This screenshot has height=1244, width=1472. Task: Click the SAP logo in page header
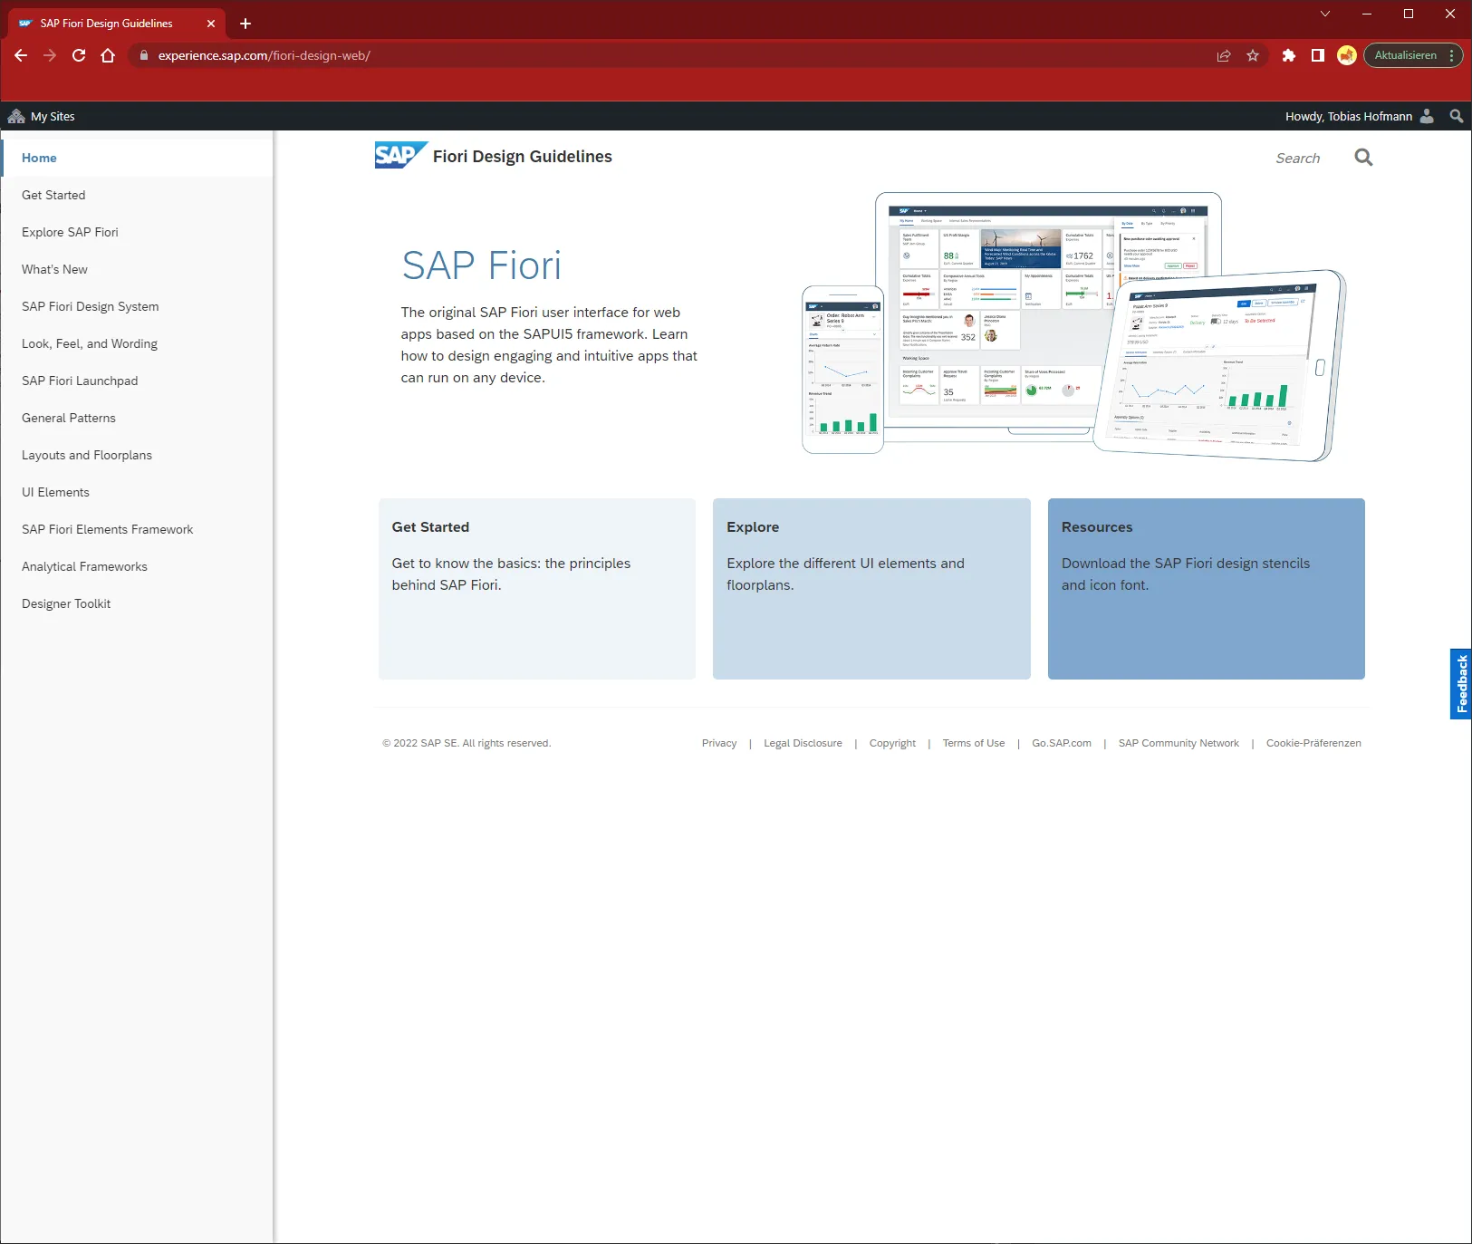click(x=399, y=156)
